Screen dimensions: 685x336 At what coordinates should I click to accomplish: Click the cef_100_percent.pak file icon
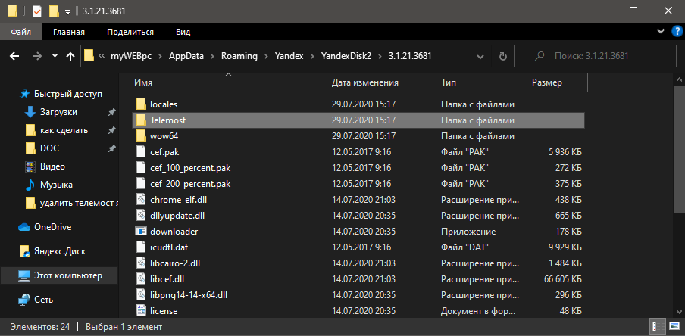141,168
